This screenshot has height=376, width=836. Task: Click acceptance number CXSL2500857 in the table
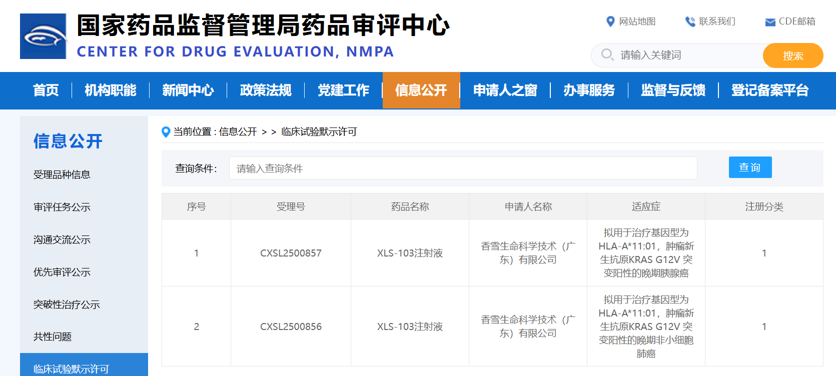(291, 253)
